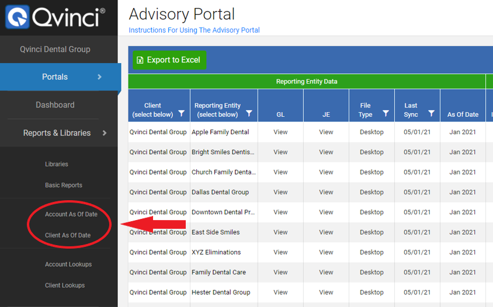
Task: Open Client As Of Date item
Action: click(68, 235)
